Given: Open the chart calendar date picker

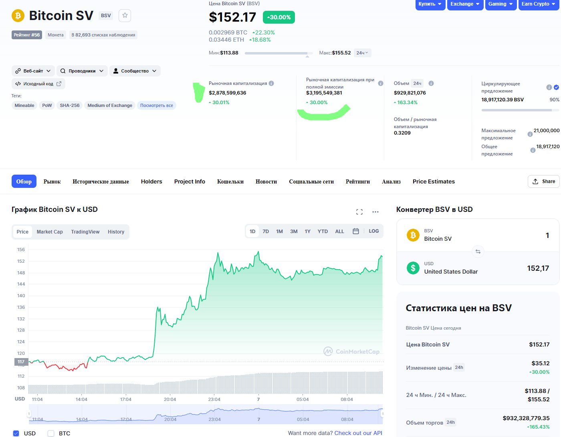Looking at the screenshot, I should click(x=355, y=231).
